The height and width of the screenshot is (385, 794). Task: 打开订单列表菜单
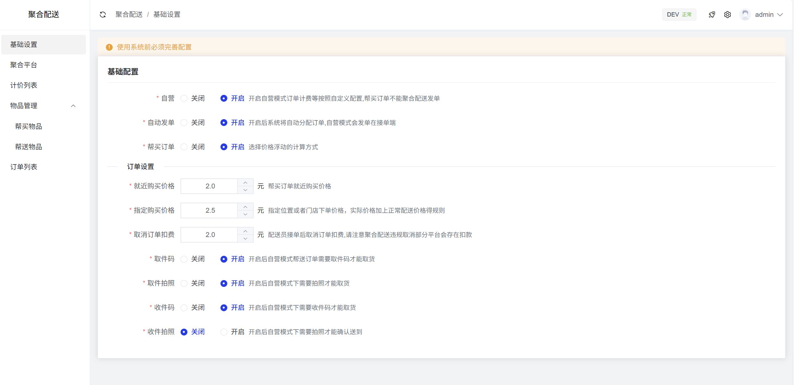[24, 167]
